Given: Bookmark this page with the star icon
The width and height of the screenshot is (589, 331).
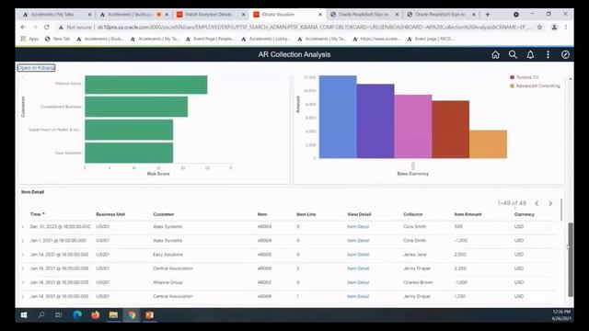Looking at the screenshot, I should tap(540, 27).
